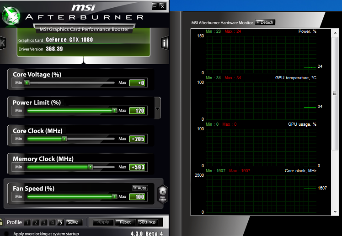
Task: Save the current profile
Action: tap(73, 222)
